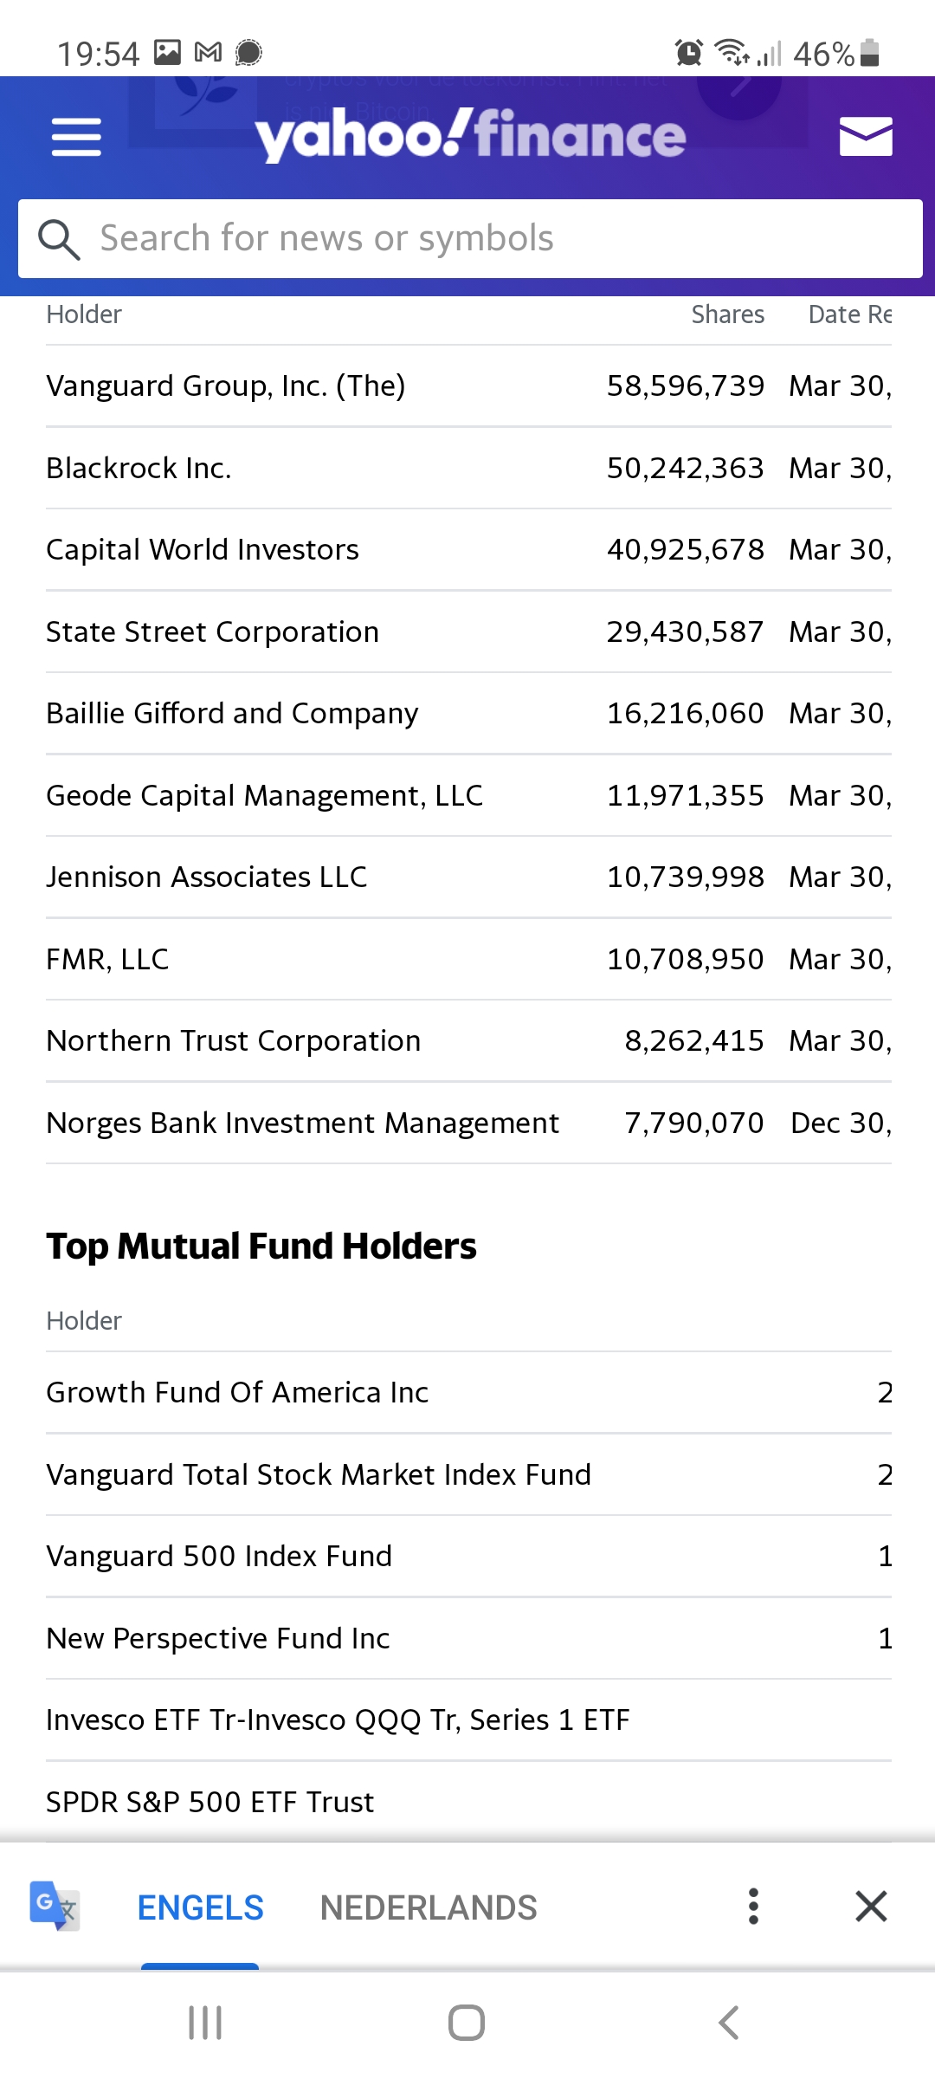935x2079 pixels.
Task: Open translate bar three-dot options
Action: 753,1906
